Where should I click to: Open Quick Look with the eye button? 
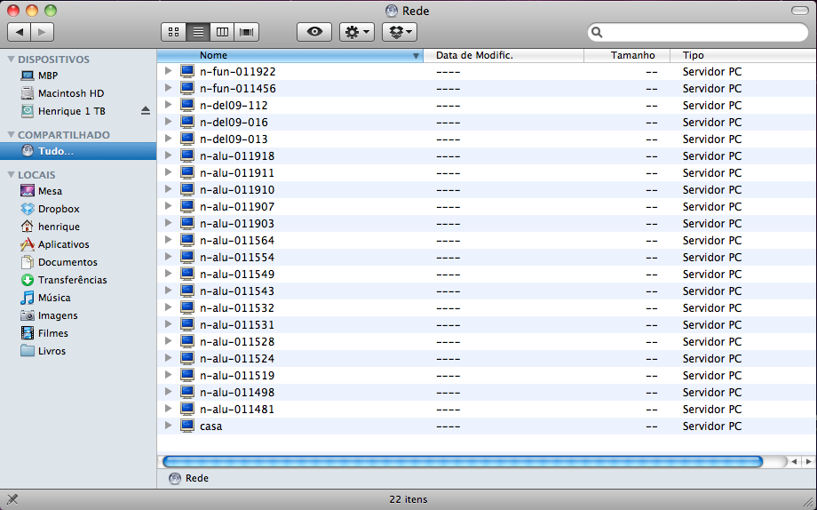[x=314, y=32]
